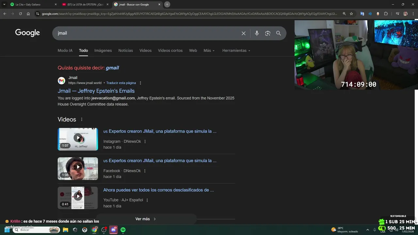Open OBS Studio from taskbar
The width and height of the screenshot is (418, 235).
[104, 230]
